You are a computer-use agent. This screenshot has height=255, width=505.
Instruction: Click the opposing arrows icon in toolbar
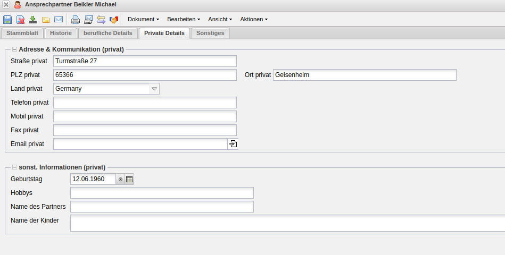coord(101,20)
